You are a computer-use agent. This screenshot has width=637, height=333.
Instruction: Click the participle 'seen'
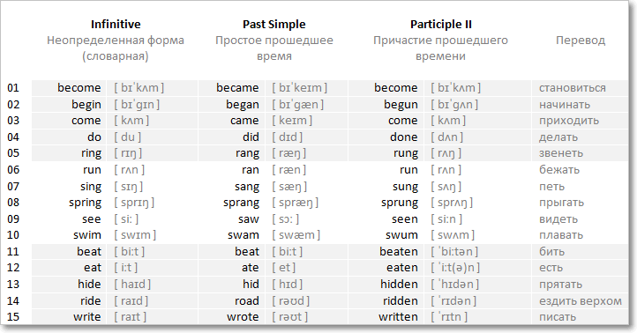(404, 219)
